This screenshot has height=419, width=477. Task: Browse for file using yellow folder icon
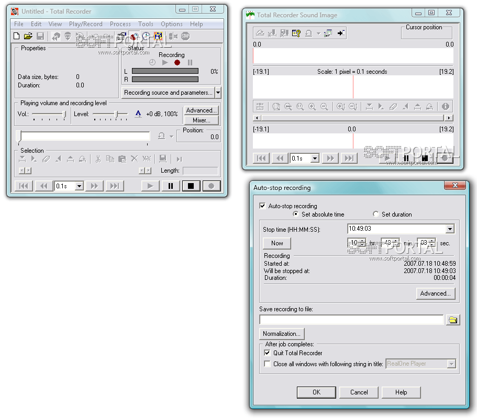(x=453, y=320)
